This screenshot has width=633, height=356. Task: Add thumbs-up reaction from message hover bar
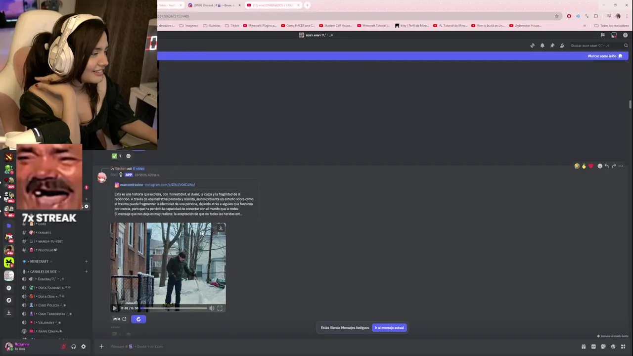click(584, 166)
